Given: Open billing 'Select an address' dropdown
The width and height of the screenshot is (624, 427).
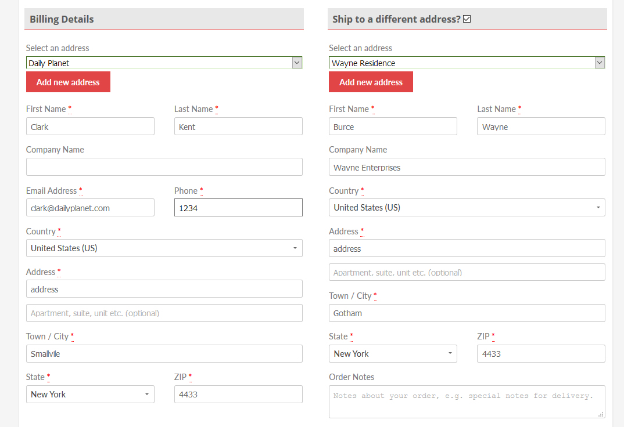Looking at the screenshot, I should [164, 63].
